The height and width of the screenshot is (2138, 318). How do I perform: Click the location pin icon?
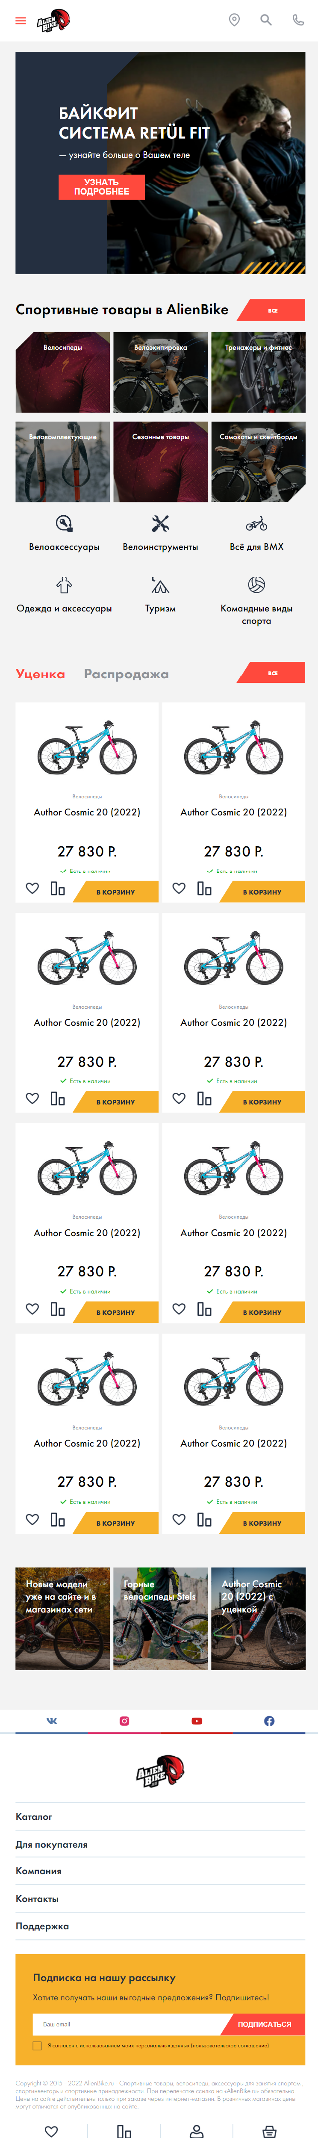coord(234,20)
